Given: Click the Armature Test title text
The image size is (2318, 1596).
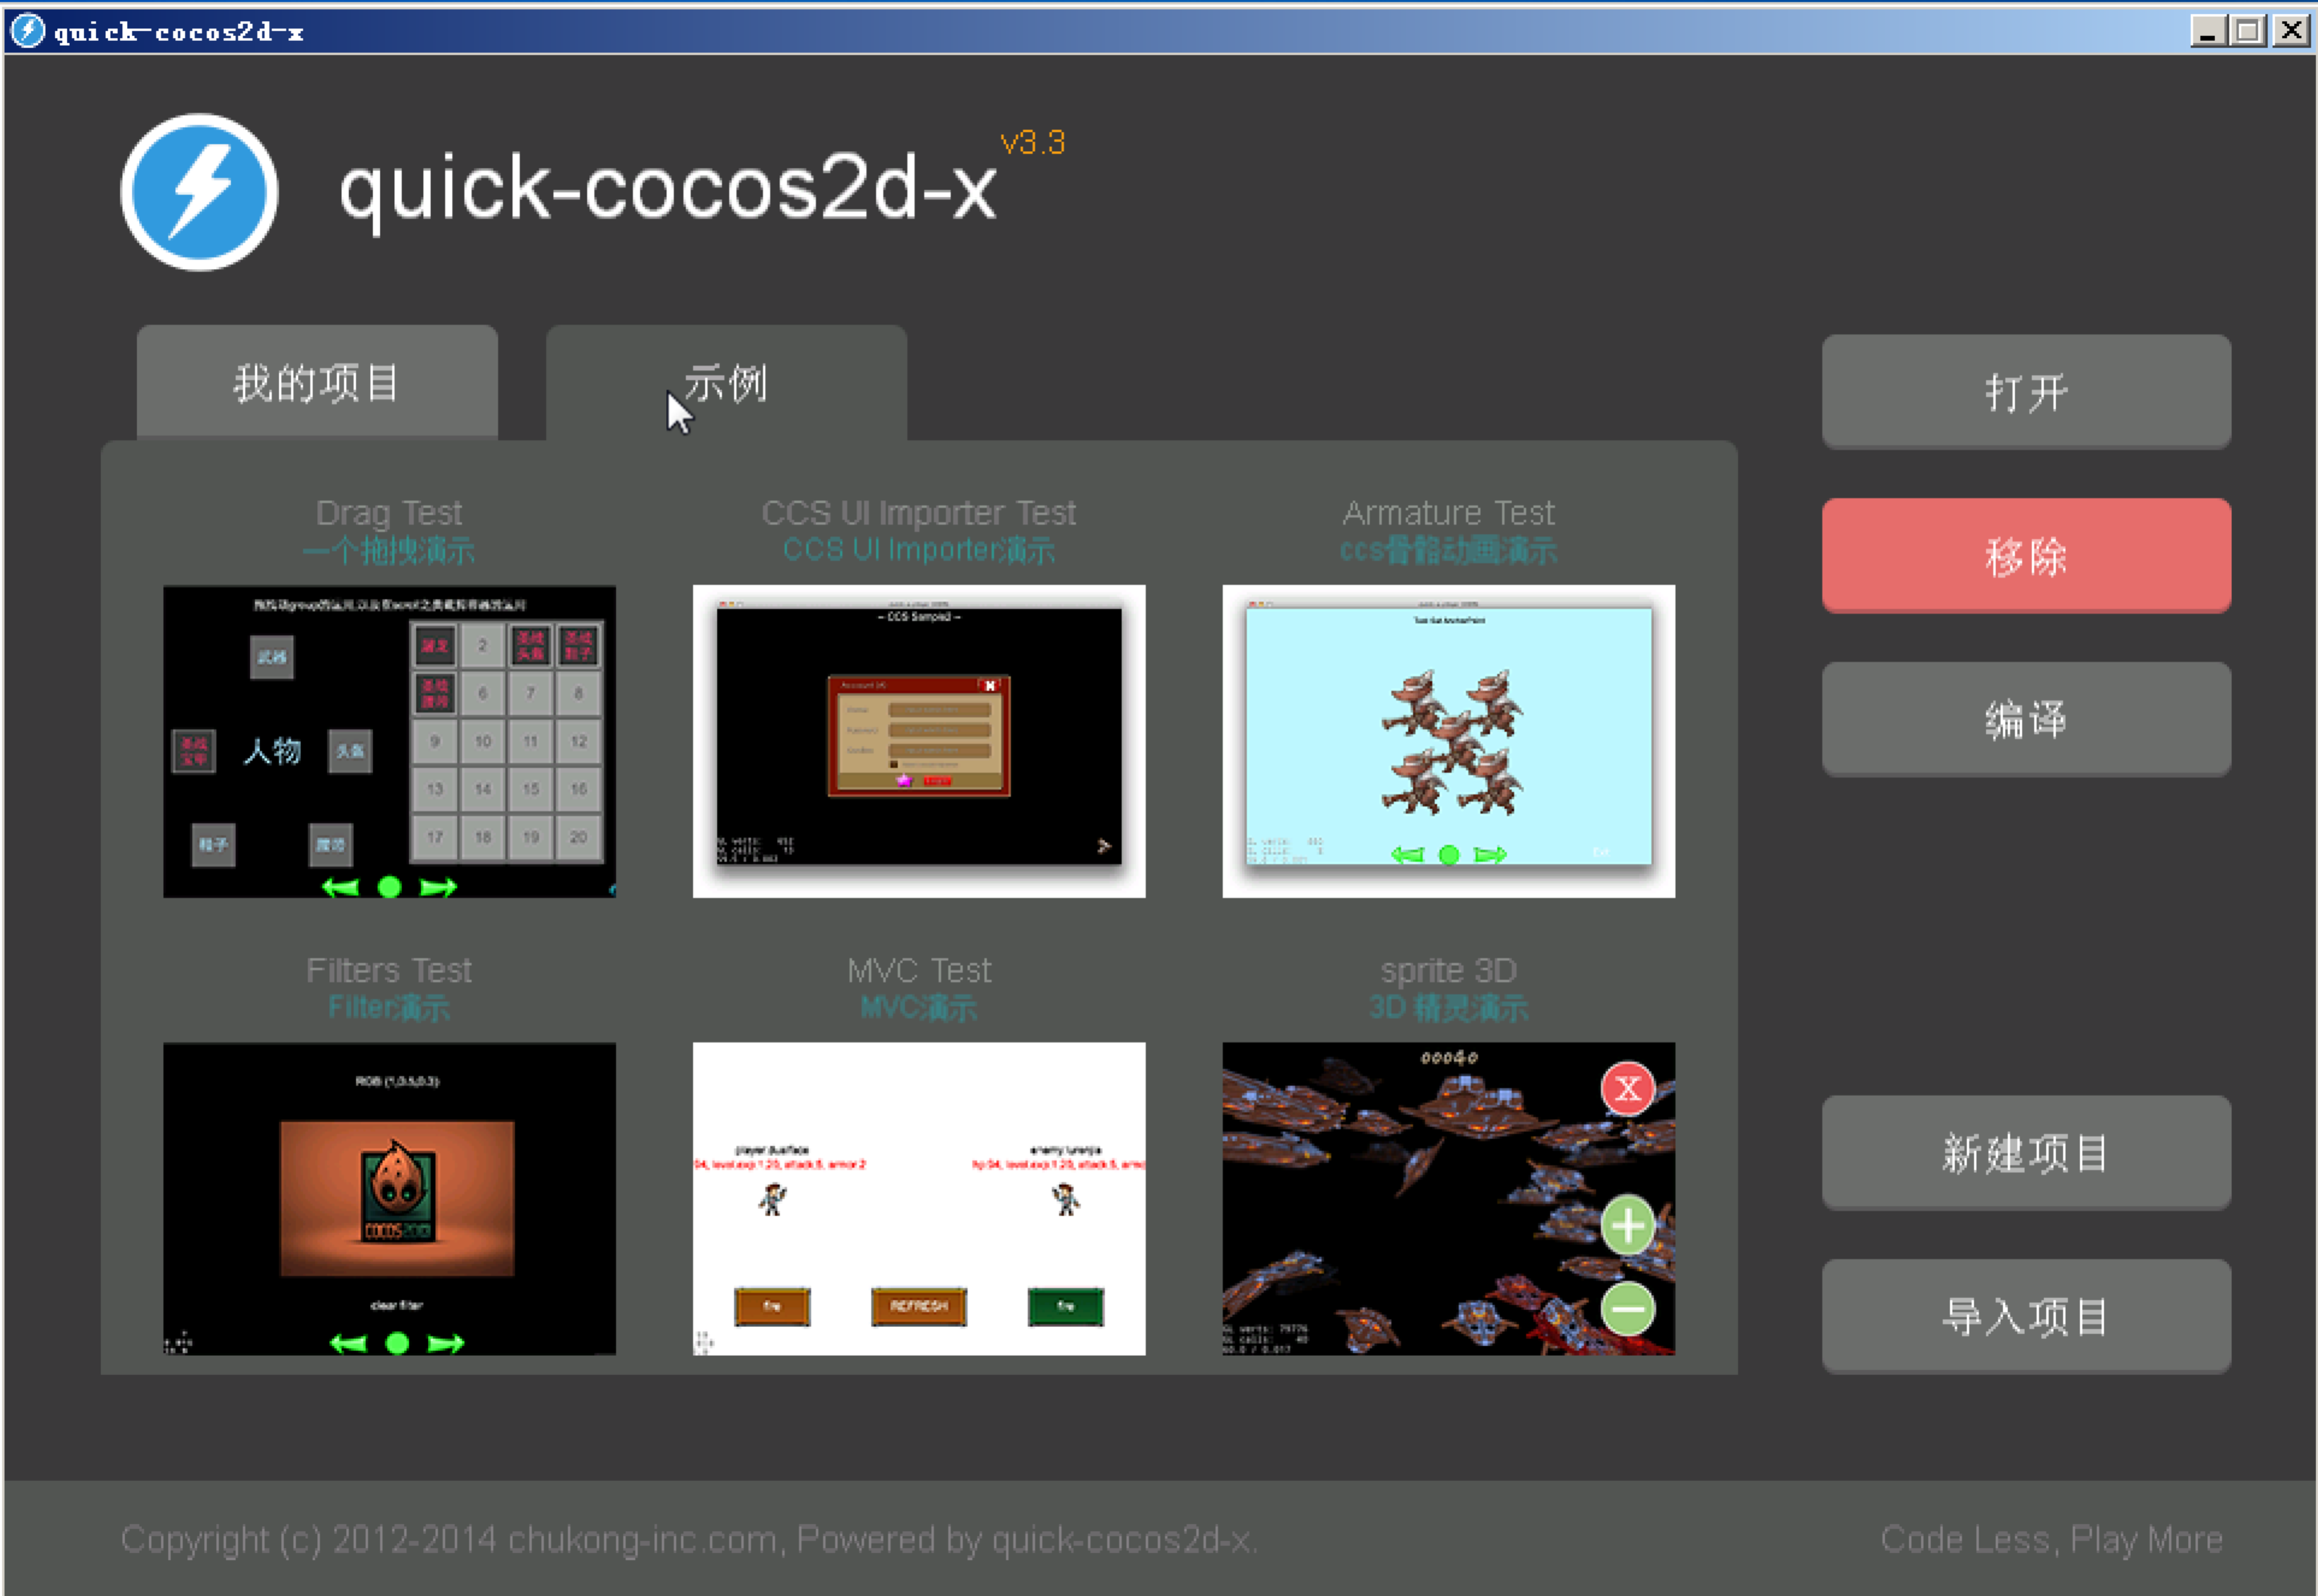Looking at the screenshot, I should (x=1448, y=513).
